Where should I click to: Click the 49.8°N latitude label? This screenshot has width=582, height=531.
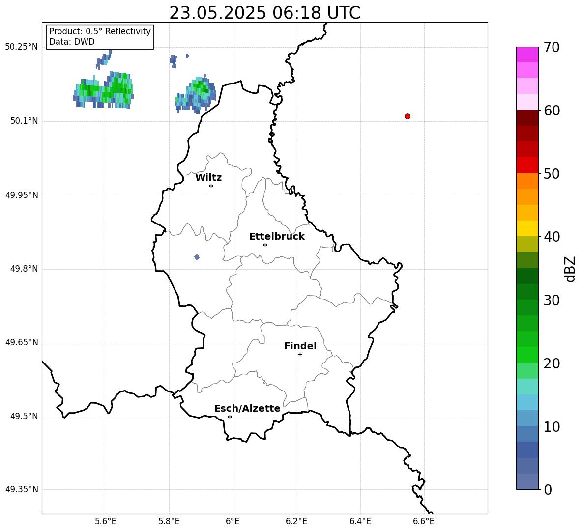(x=24, y=269)
